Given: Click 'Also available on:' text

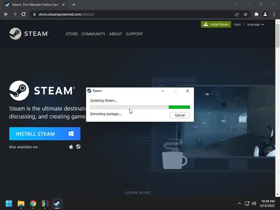Looking at the screenshot, I should coord(24,147).
